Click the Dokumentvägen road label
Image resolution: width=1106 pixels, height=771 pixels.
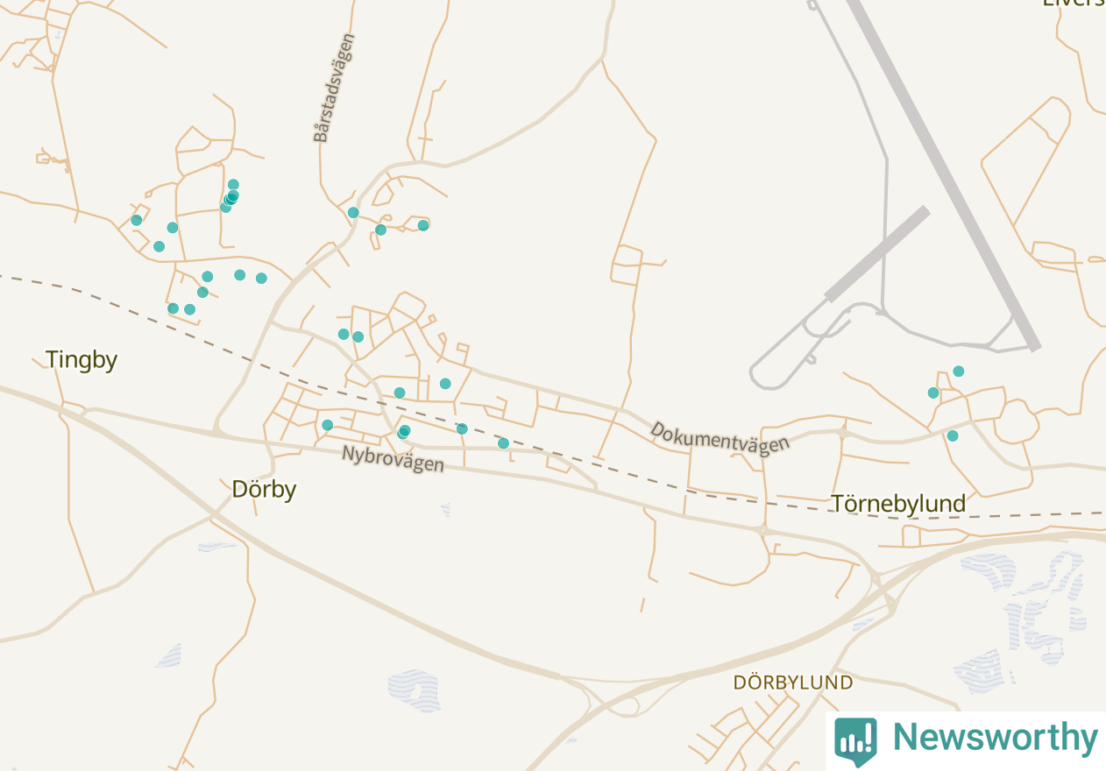pyautogui.click(x=720, y=437)
